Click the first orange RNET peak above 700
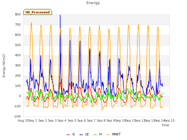This screenshot has height=140, width=187. click(31, 23)
